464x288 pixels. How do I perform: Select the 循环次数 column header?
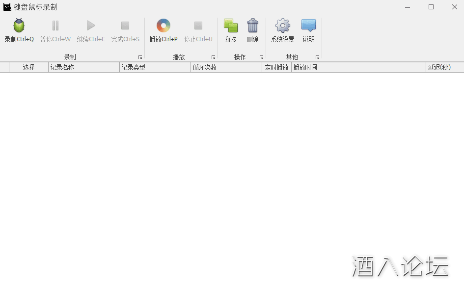[x=226, y=68]
